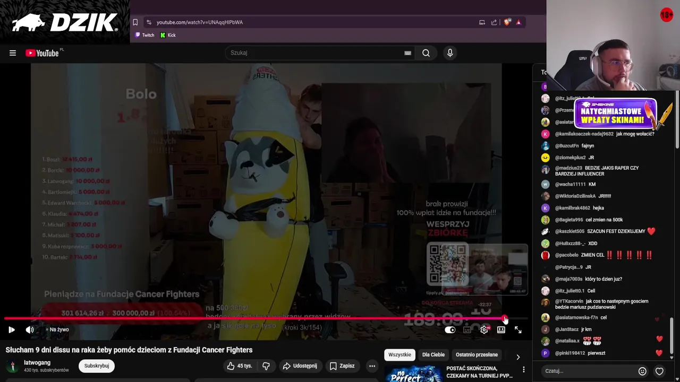
Task: Send a heart reaction in chat
Action: tap(659, 371)
